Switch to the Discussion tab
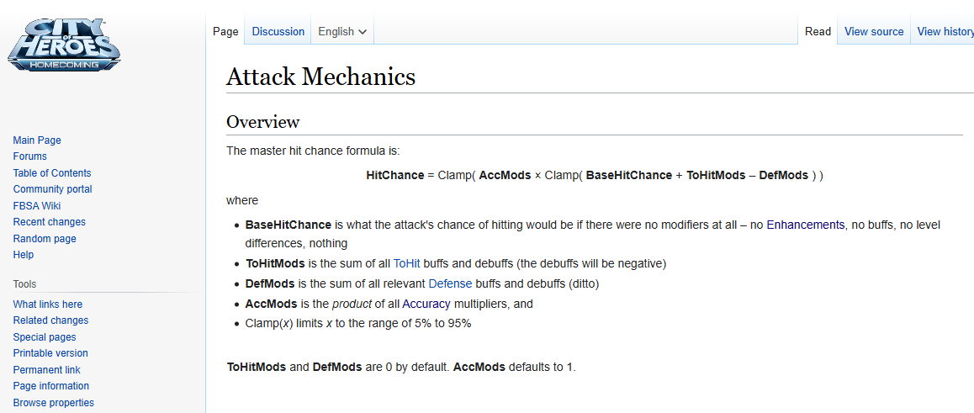Screen dimensions: 974x413 (x=278, y=32)
